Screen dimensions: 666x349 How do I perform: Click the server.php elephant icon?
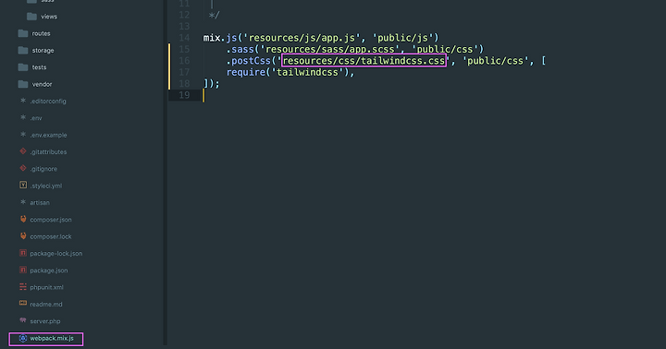23,320
